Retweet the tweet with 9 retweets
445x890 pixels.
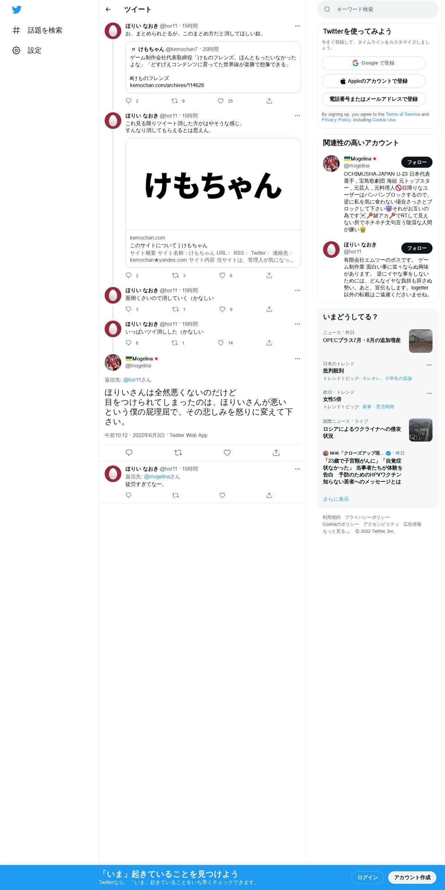(x=175, y=101)
